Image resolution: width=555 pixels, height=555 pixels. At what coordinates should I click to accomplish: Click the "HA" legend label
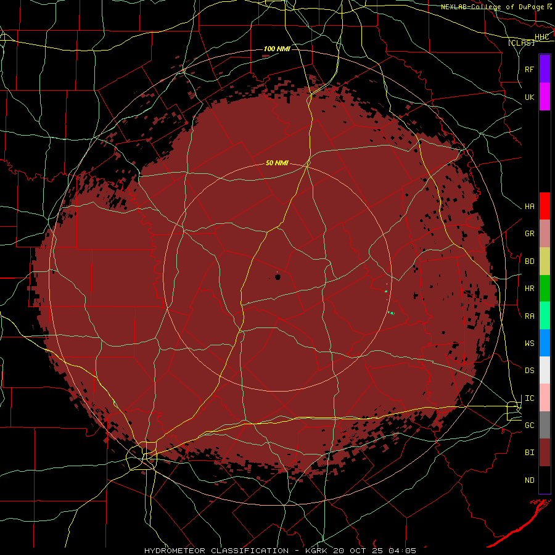(530, 207)
